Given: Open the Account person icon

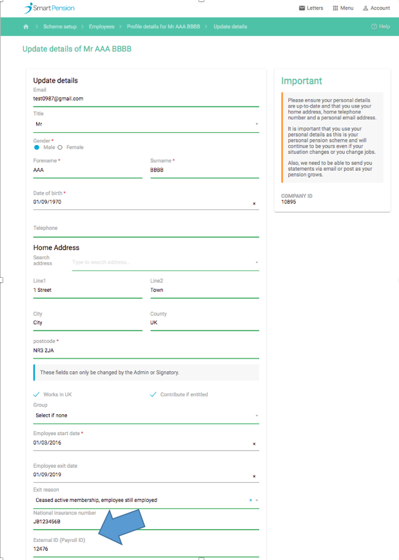Looking at the screenshot, I should click(x=365, y=8).
